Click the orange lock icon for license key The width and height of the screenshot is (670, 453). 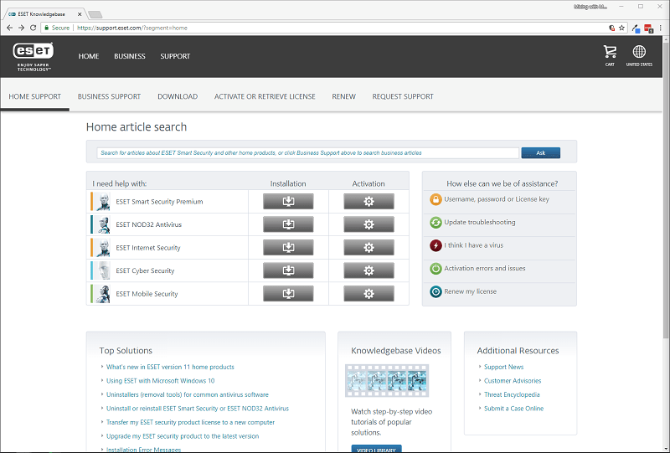click(x=435, y=199)
